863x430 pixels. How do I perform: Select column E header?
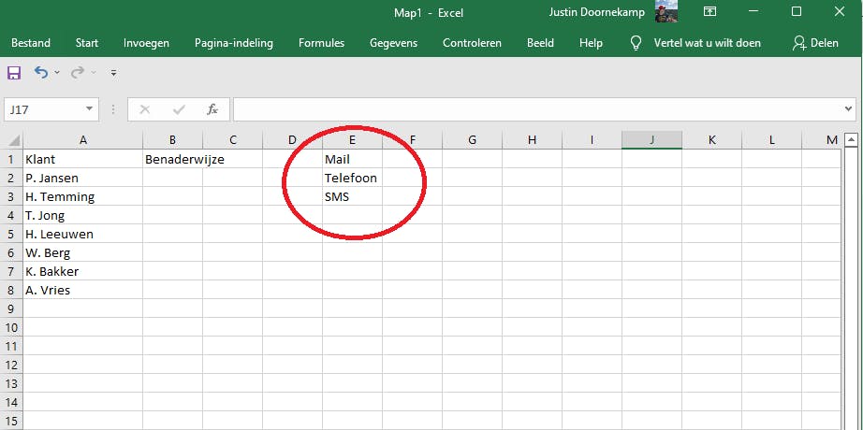[352, 140]
